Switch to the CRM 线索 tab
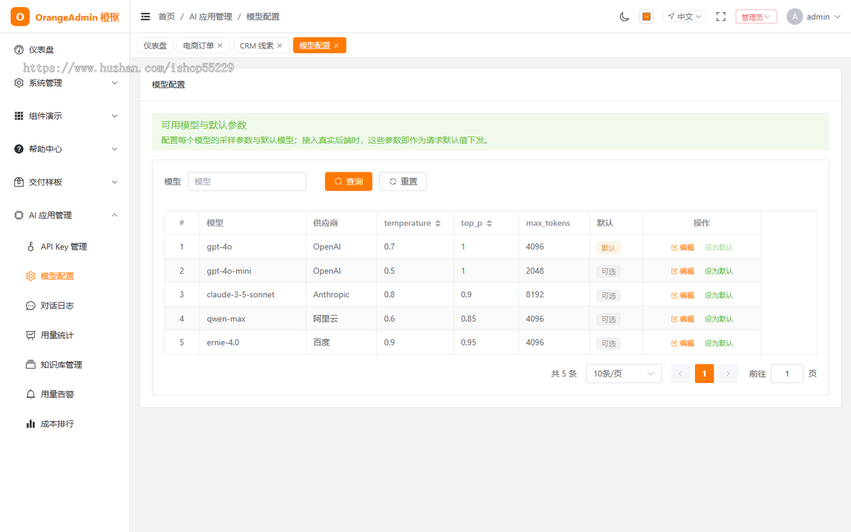 coord(257,45)
